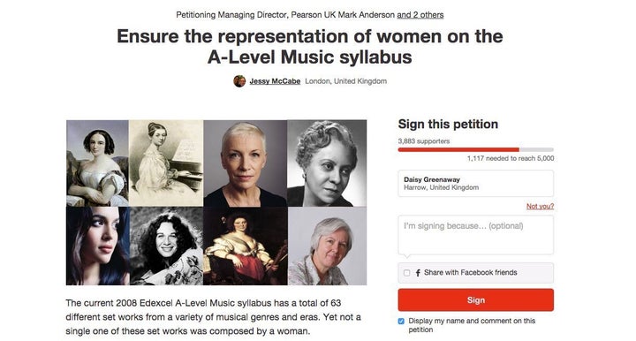Click the dark-haired woman profile photo
Screen dimensions: 636x341
pyautogui.click(x=98, y=246)
